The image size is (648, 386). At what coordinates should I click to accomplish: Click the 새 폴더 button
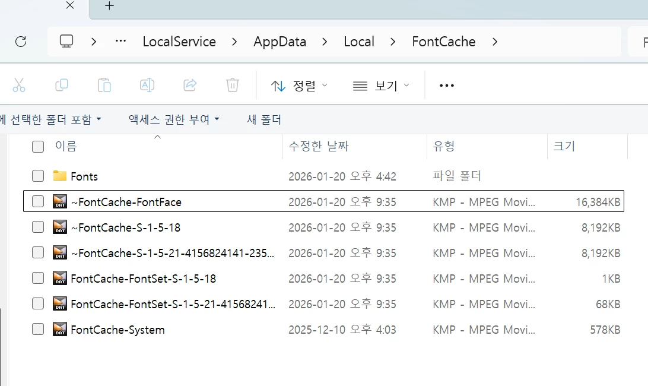pyautogui.click(x=264, y=119)
